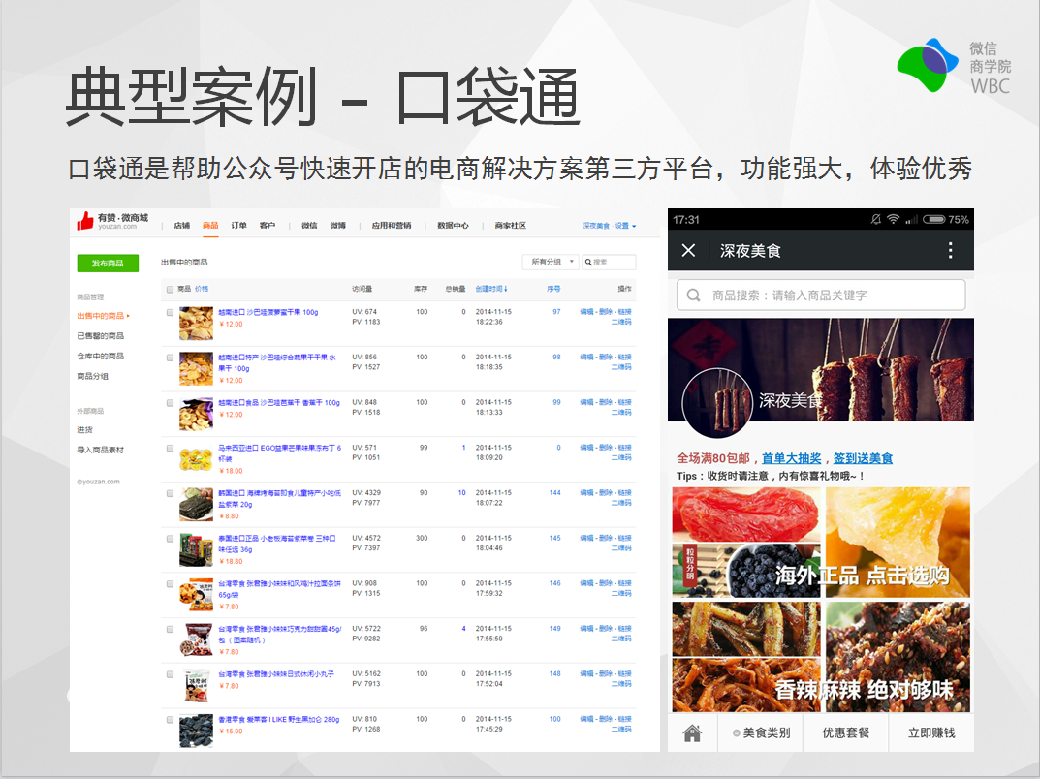Click the Youzan red thumbs-up logo
Image resolution: width=1040 pixels, height=779 pixels.
tap(85, 221)
